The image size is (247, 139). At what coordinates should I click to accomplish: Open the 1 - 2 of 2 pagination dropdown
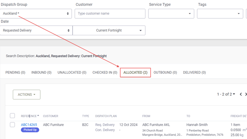(x=226, y=94)
